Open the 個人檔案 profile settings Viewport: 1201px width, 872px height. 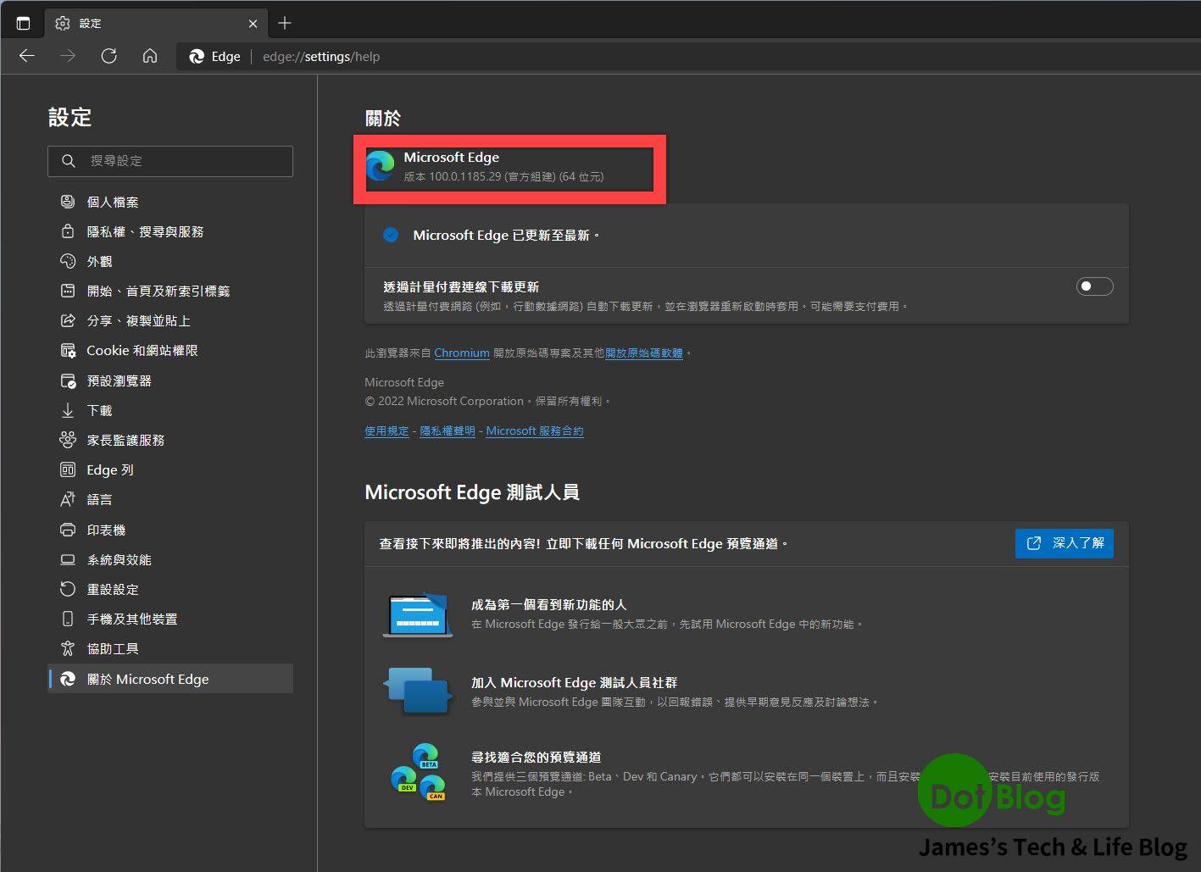112,202
